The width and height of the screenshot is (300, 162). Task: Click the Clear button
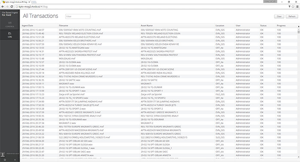279,16
